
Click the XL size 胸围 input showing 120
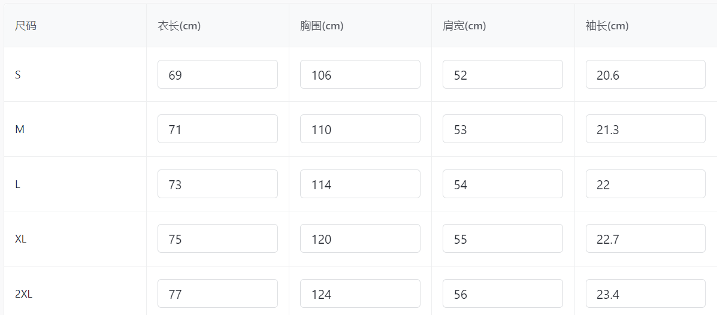360,238
